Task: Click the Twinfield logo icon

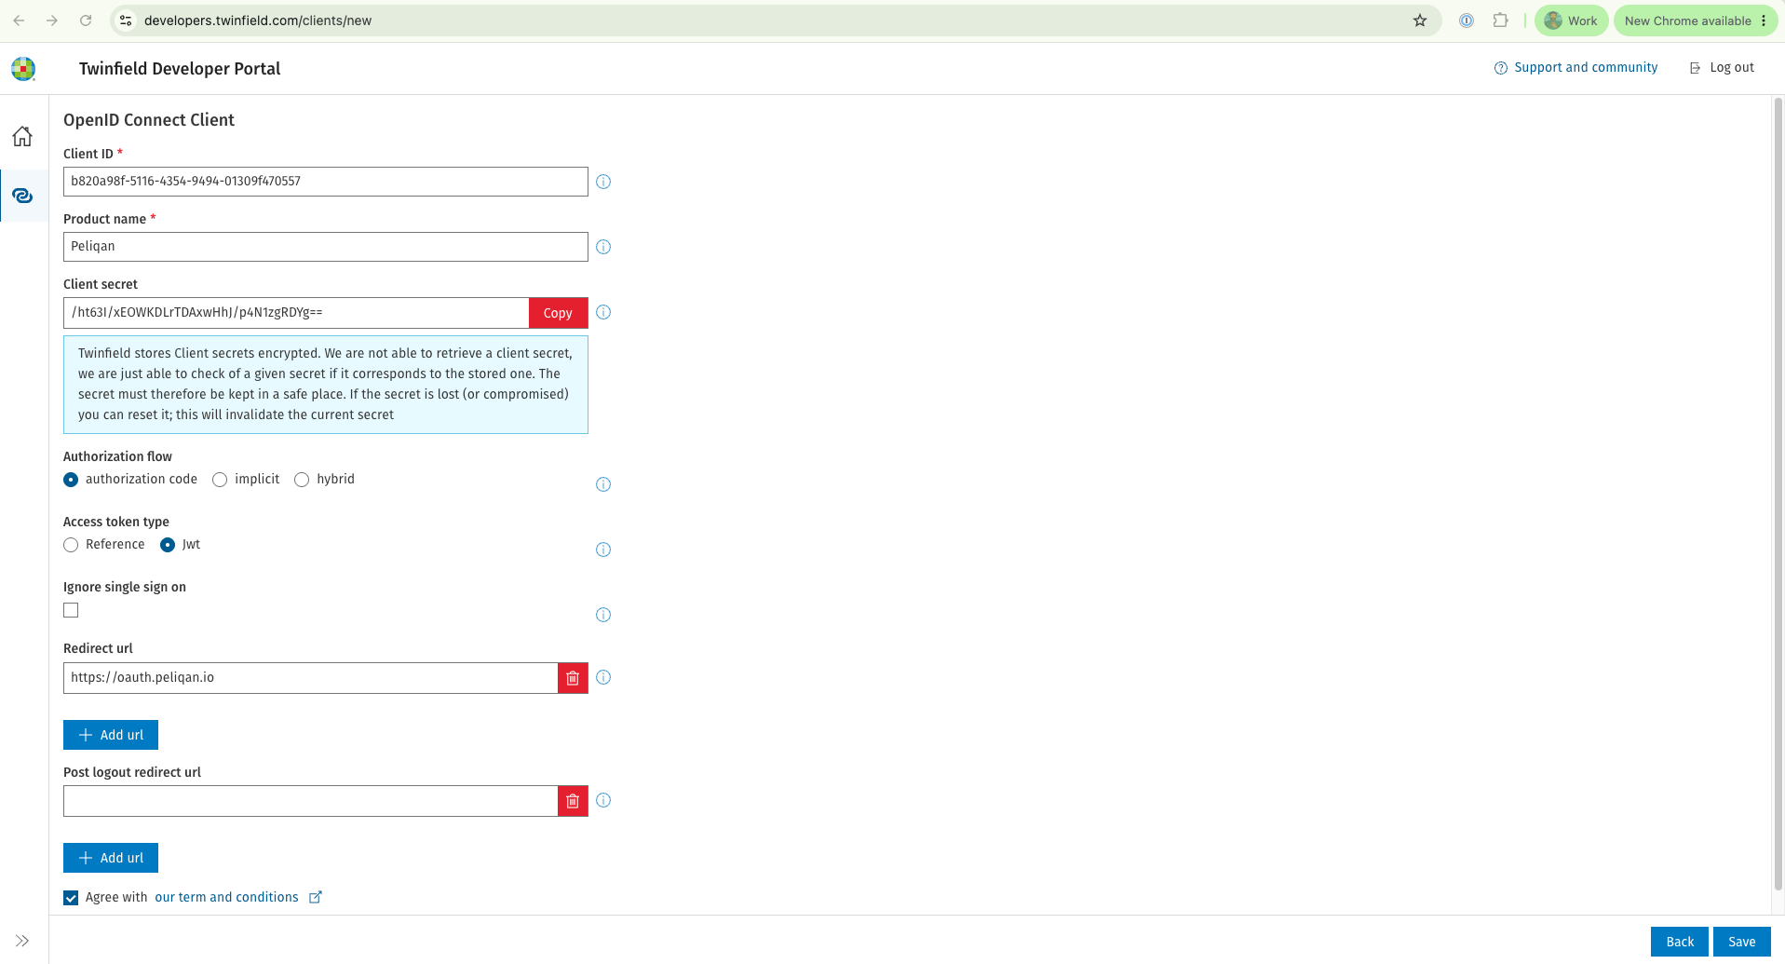Action: 23,68
